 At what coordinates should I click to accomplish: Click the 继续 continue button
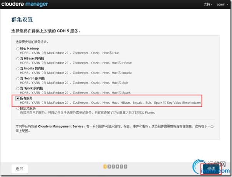point(211,169)
